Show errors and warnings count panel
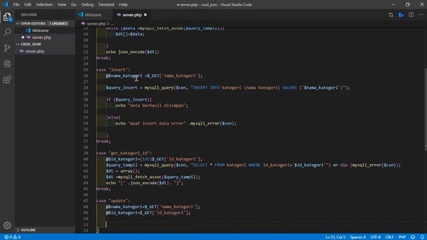This screenshot has width=427, height=240. point(13,237)
